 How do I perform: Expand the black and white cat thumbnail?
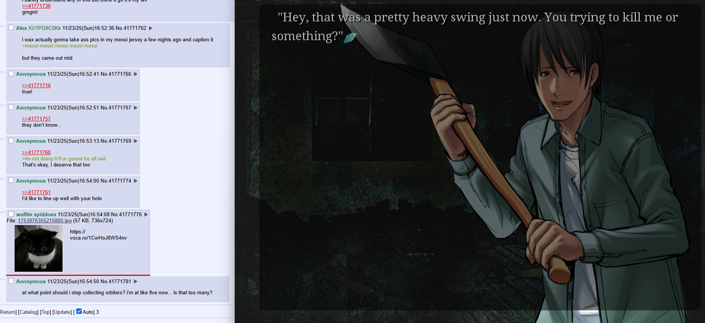[x=38, y=248]
